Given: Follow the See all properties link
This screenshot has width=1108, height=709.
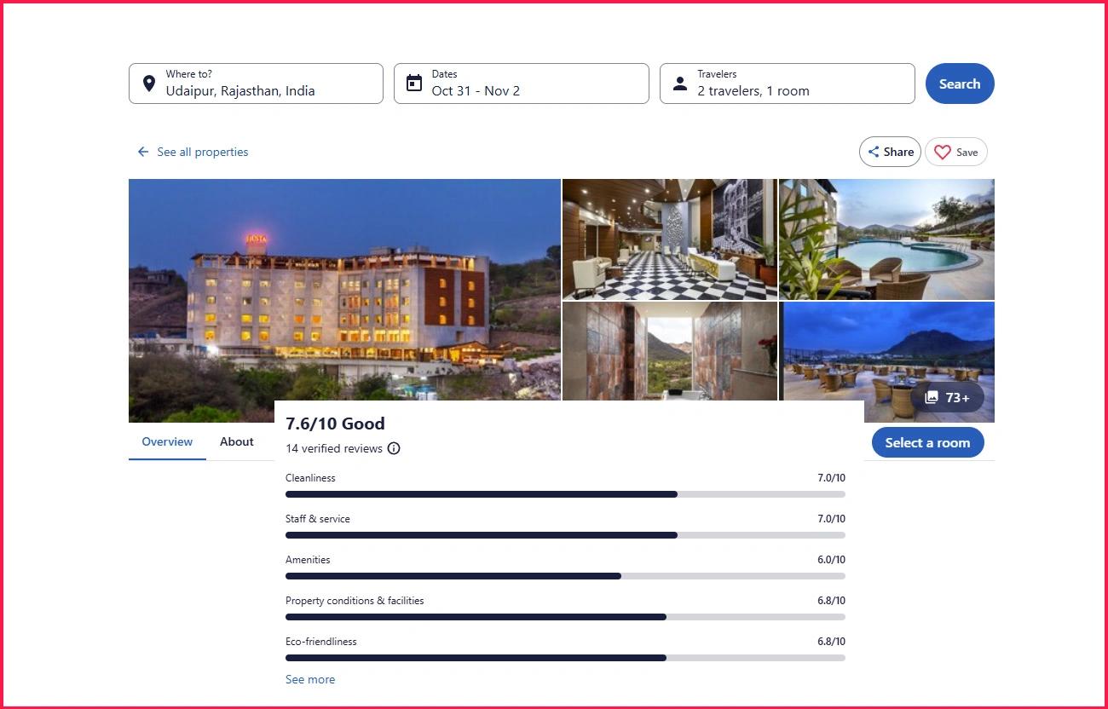Looking at the screenshot, I should pyautogui.click(x=203, y=152).
